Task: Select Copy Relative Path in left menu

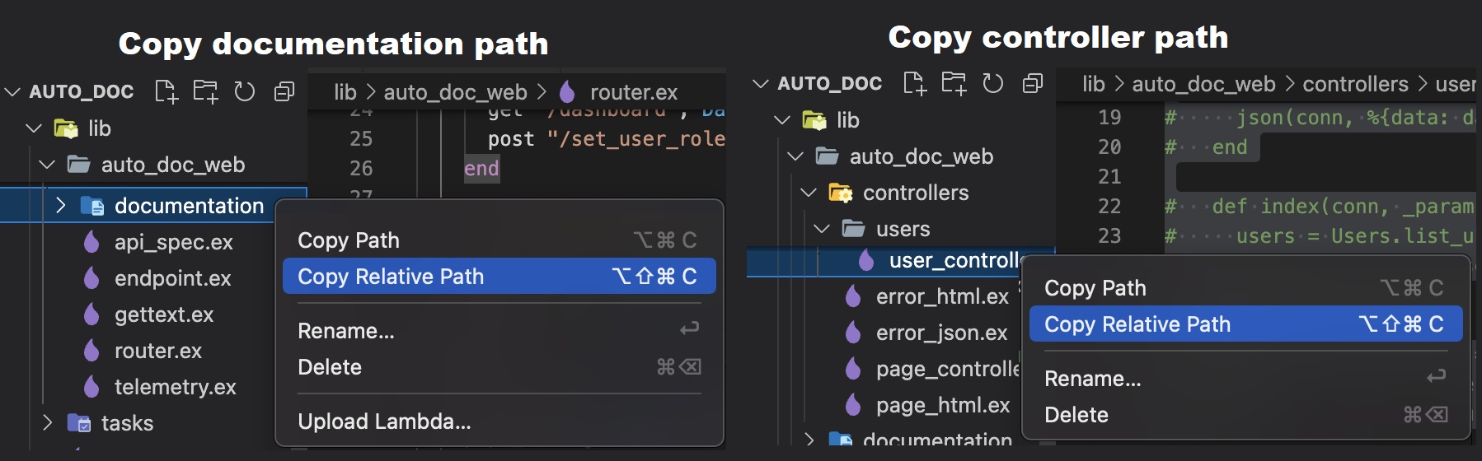Action: pos(499,277)
